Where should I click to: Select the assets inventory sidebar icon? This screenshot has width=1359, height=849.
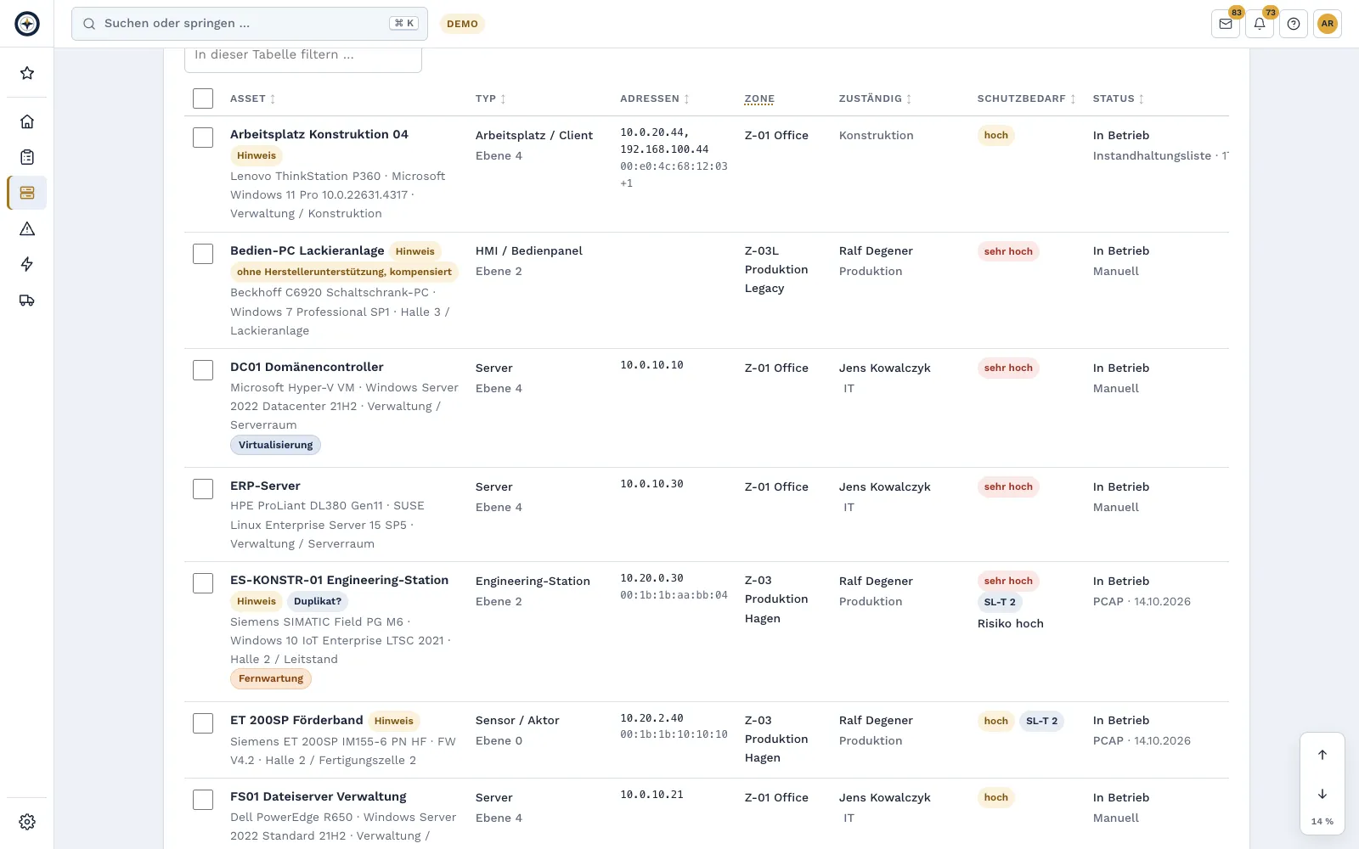(x=27, y=193)
